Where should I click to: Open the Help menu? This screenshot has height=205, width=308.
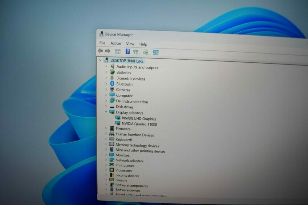143,44
